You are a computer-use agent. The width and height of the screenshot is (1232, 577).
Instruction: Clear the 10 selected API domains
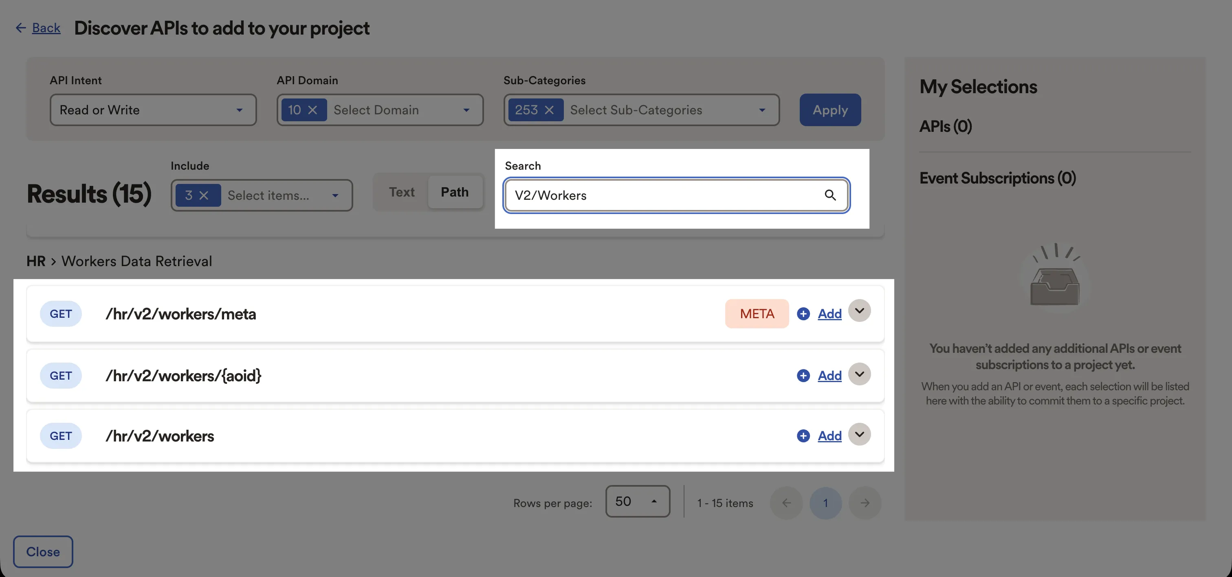click(312, 110)
